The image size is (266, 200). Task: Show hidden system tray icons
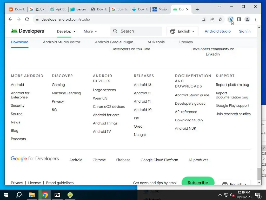220,195
